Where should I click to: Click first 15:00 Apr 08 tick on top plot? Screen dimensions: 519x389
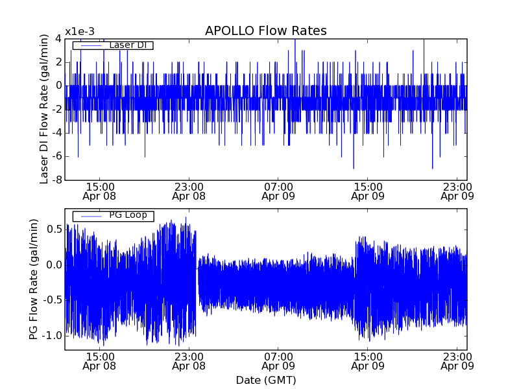[99, 191]
